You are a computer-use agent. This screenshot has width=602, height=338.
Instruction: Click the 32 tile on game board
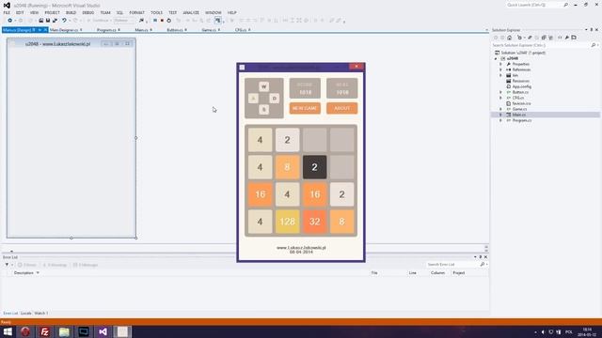point(314,222)
